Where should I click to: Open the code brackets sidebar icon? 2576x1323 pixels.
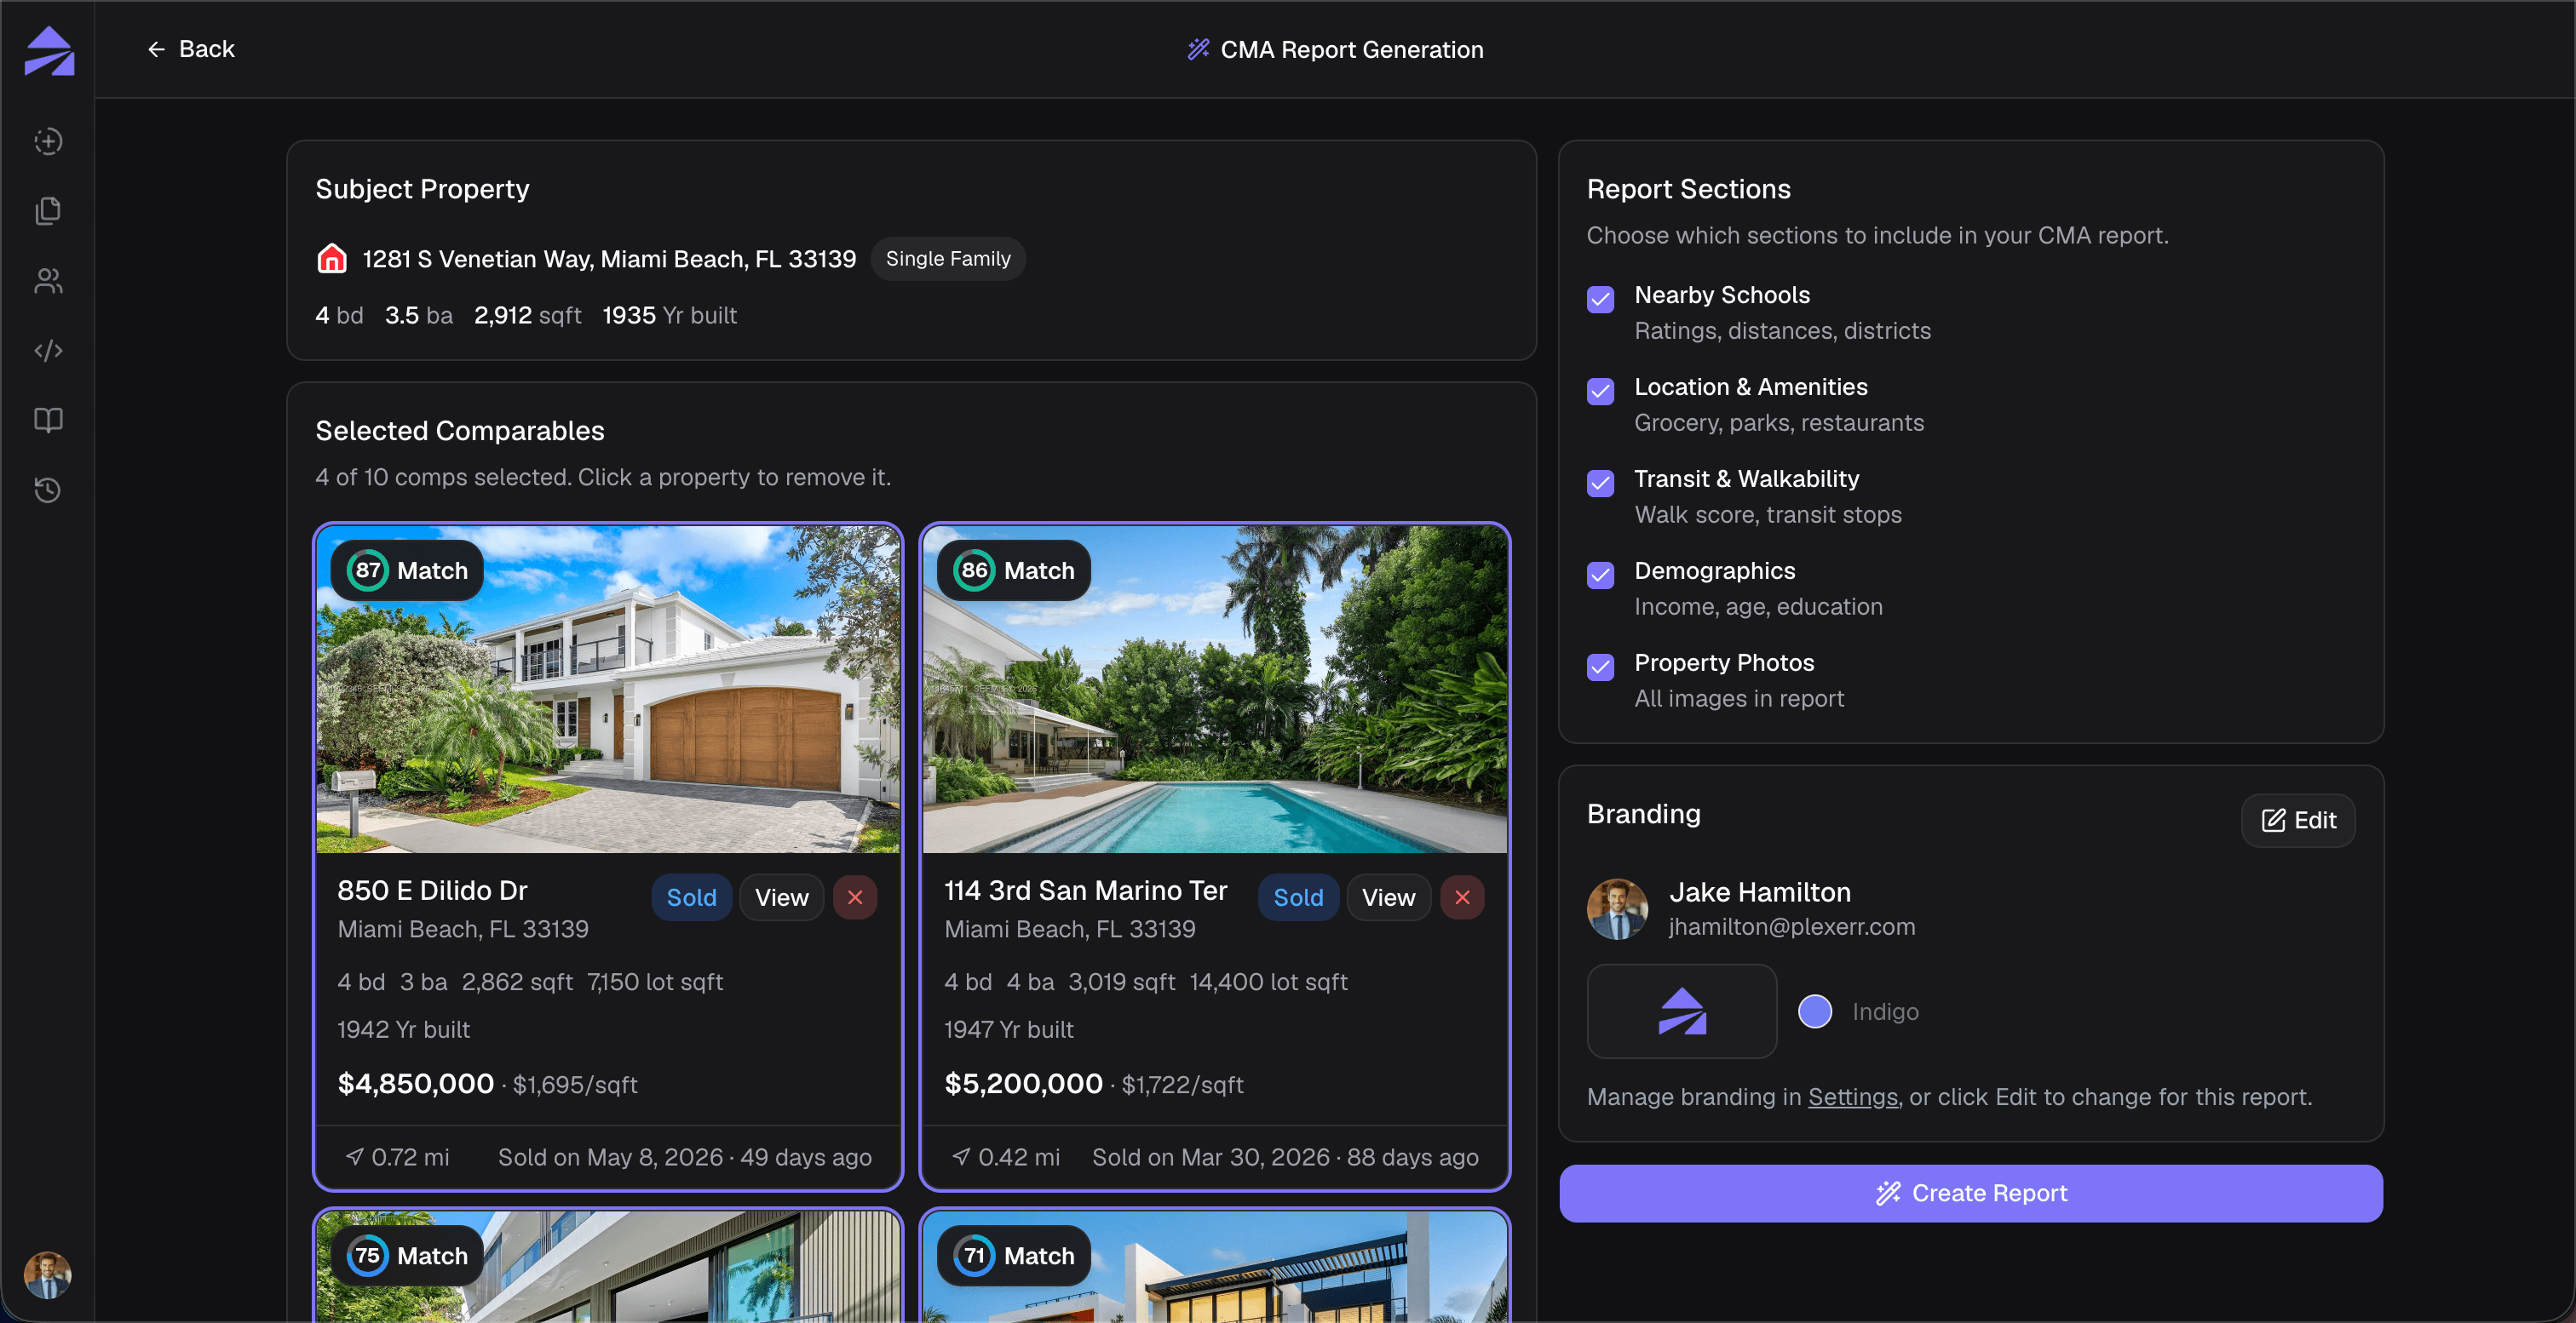tap(48, 351)
